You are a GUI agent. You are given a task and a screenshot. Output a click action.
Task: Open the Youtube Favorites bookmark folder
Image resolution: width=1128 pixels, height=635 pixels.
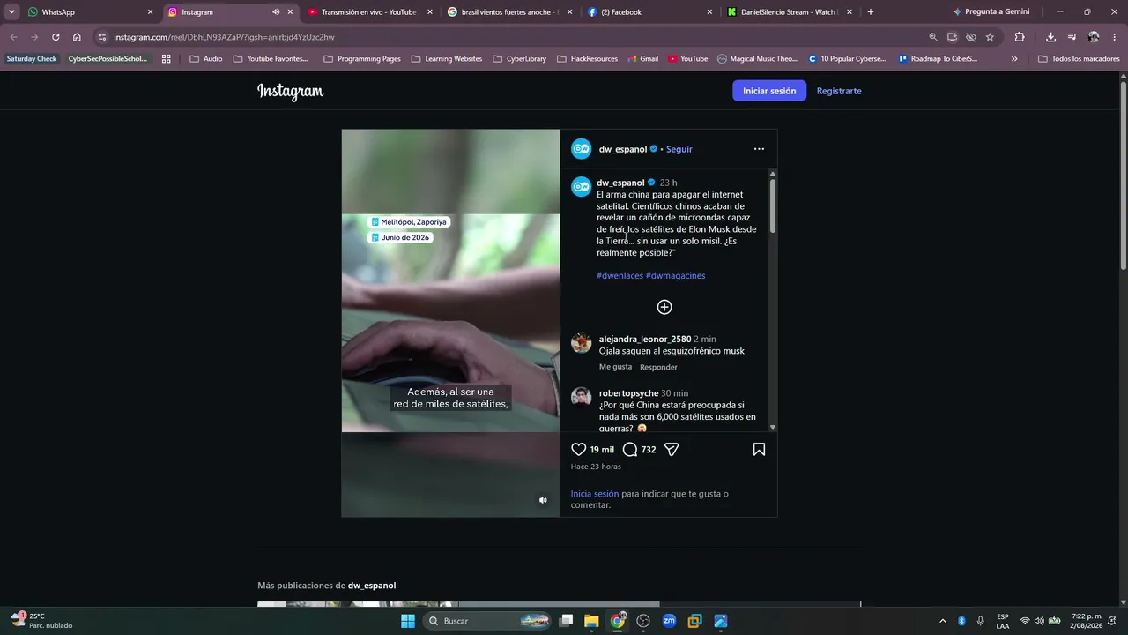coord(271,59)
